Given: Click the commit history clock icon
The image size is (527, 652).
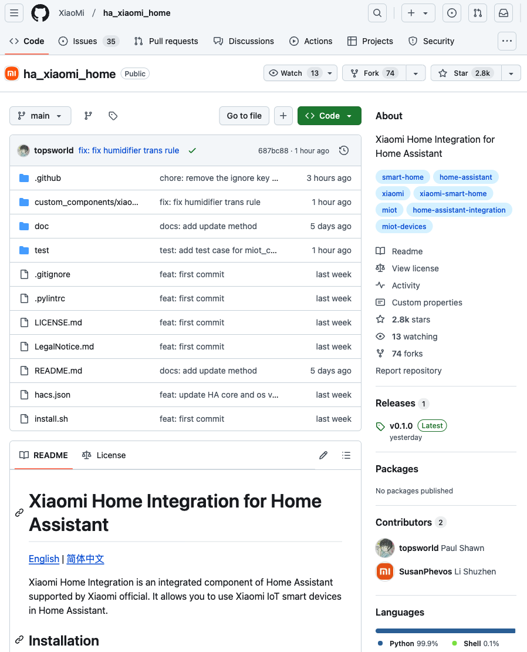Looking at the screenshot, I should tap(344, 150).
